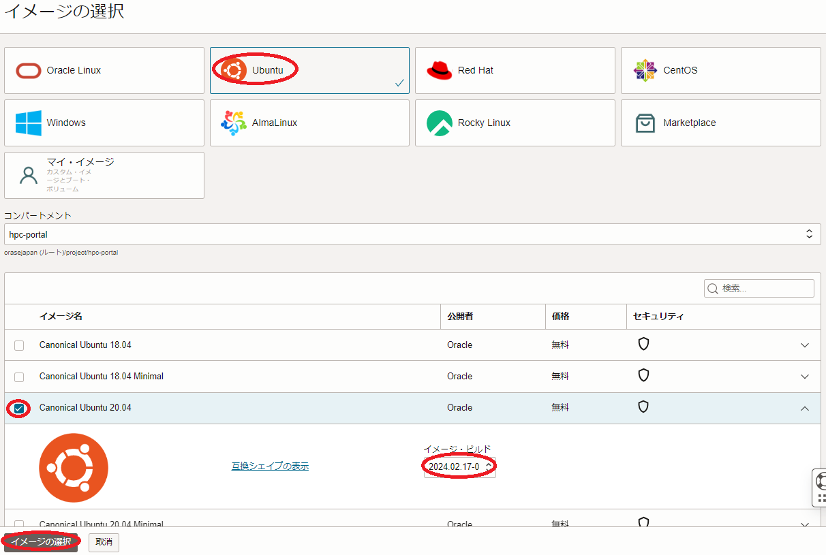Open the マイ・イメージ tile
Screen dimensions: 826x555
[104, 175]
